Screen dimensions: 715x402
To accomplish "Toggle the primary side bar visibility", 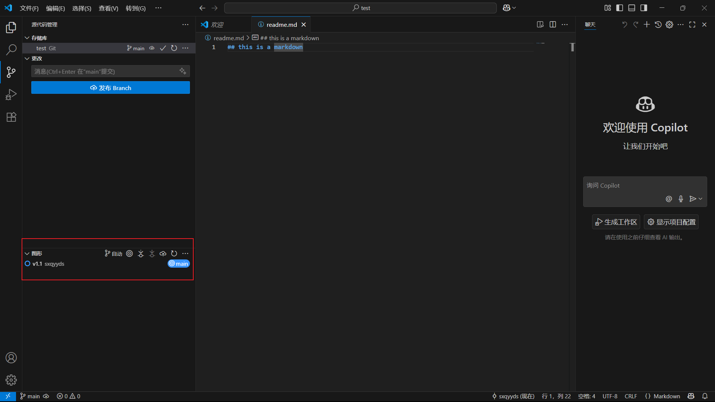I will pyautogui.click(x=620, y=8).
